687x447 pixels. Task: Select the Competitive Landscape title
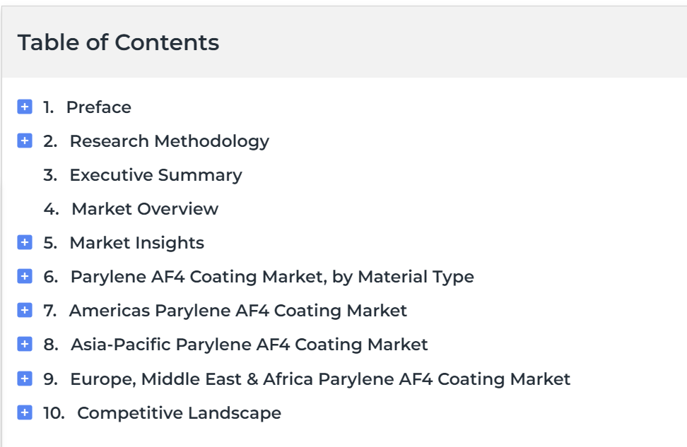point(180,413)
